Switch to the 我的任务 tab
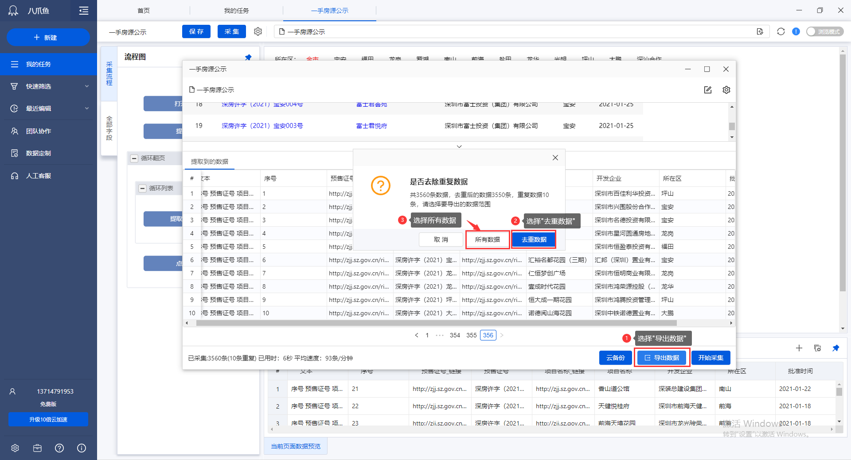This screenshot has height=460, width=851. (x=236, y=11)
